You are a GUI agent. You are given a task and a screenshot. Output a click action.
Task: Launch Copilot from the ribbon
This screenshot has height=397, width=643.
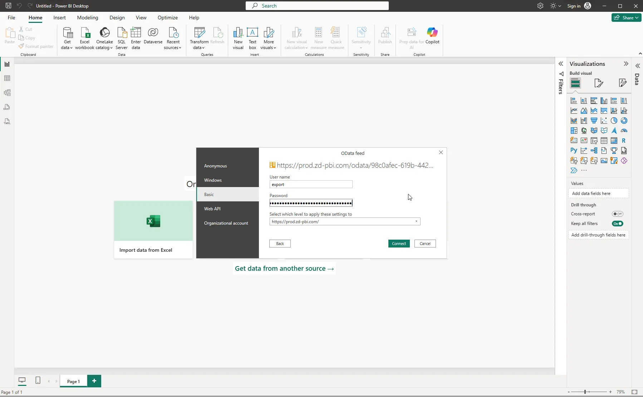click(432, 36)
